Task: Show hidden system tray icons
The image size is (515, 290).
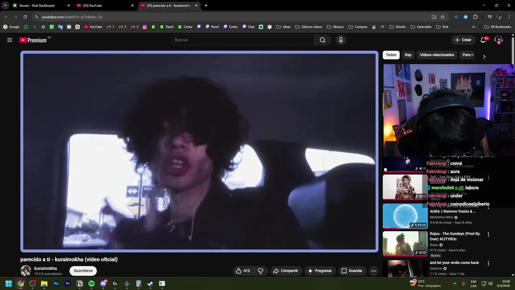Action: tap(455, 284)
